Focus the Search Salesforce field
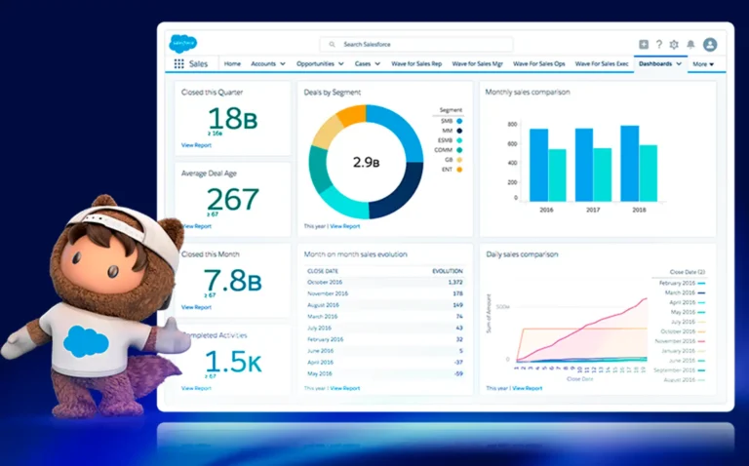Screen dimensions: 749x466 click(416, 45)
